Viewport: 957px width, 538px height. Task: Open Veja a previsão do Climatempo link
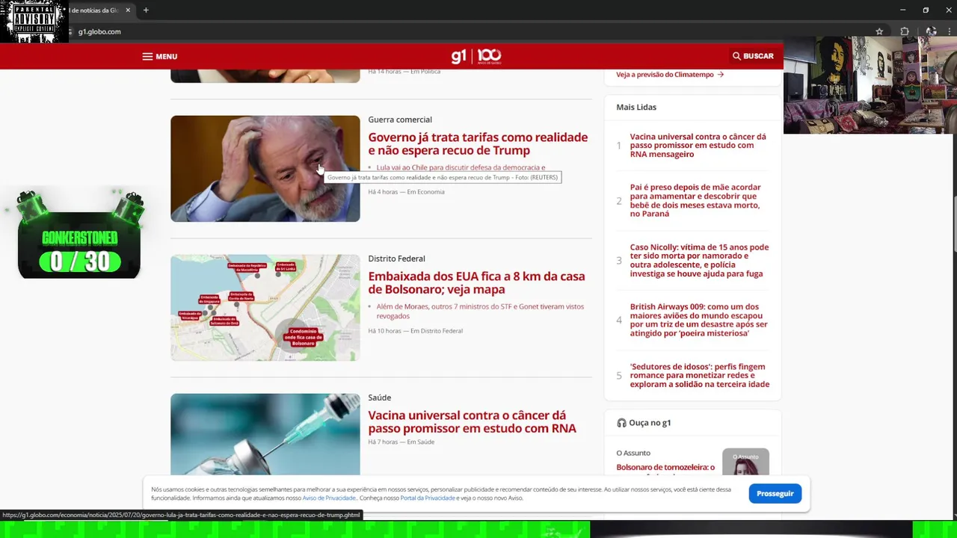pos(670,75)
